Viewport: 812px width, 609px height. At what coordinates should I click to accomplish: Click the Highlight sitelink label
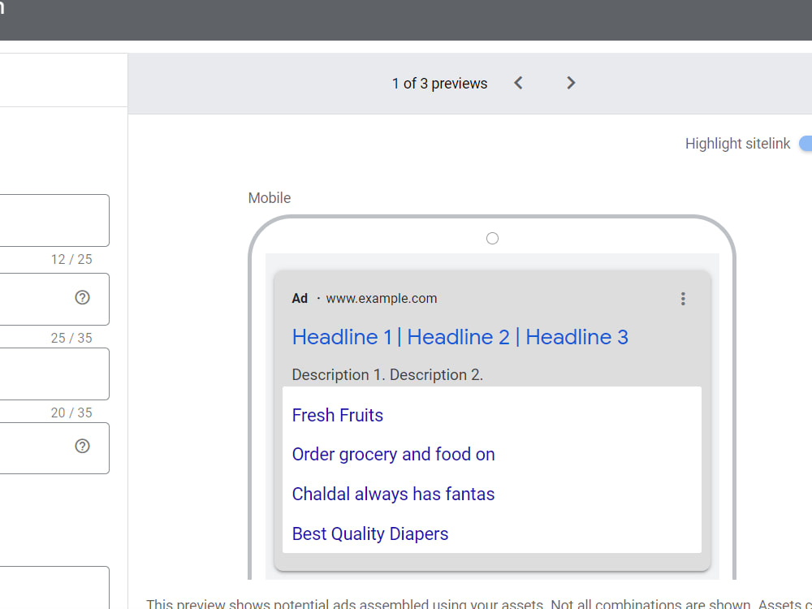click(737, 144)
